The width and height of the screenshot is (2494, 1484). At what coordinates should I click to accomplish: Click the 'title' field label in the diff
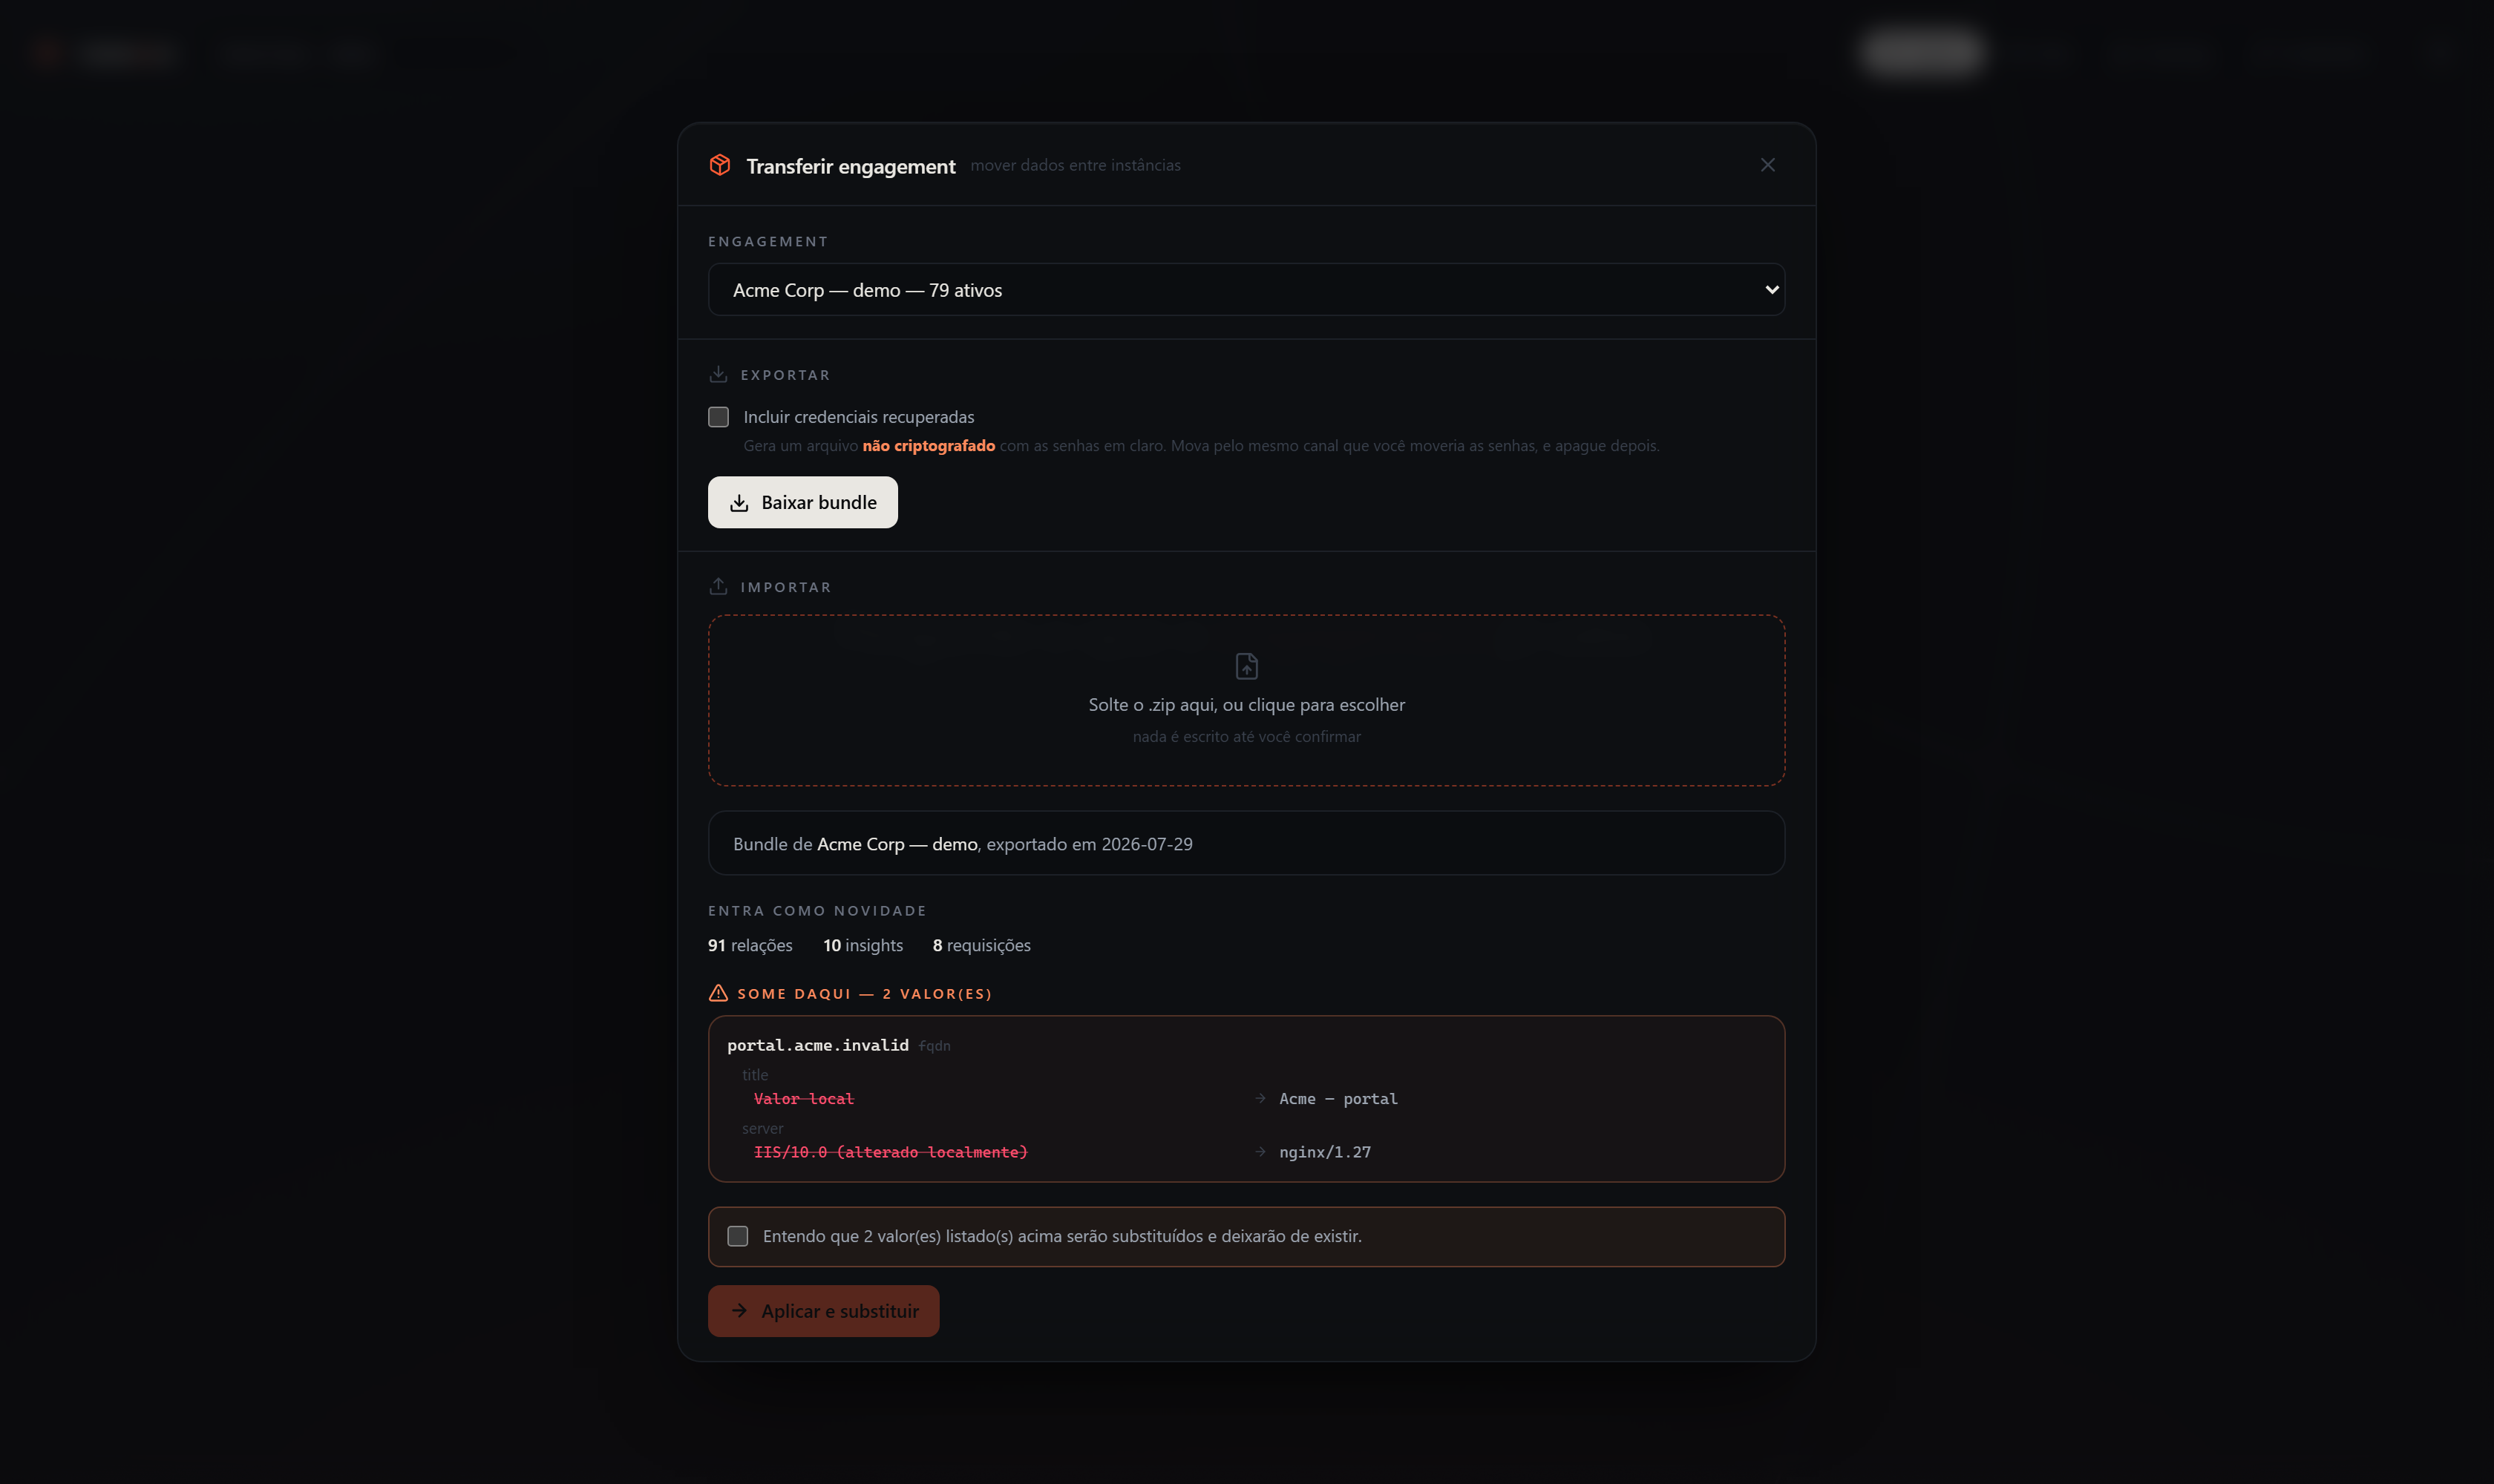pos(756,1075)
